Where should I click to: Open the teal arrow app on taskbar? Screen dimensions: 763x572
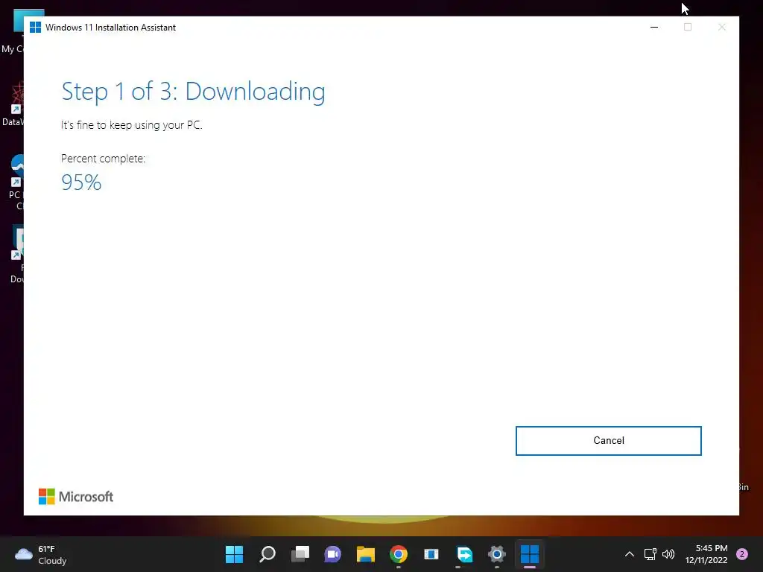coord(464,554)
